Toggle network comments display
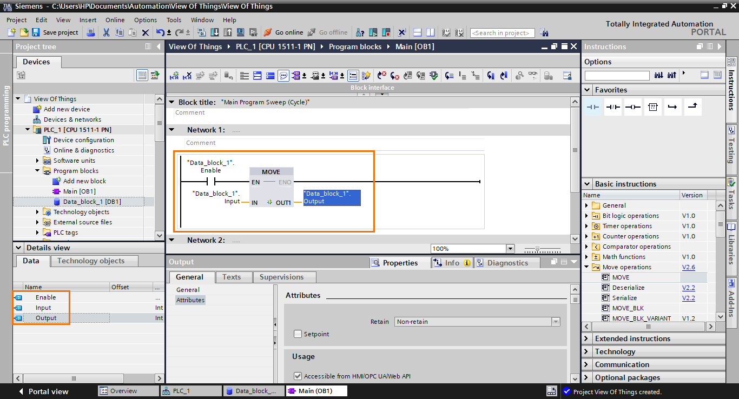Screen dimensions: 739x399 click(283, 76)
